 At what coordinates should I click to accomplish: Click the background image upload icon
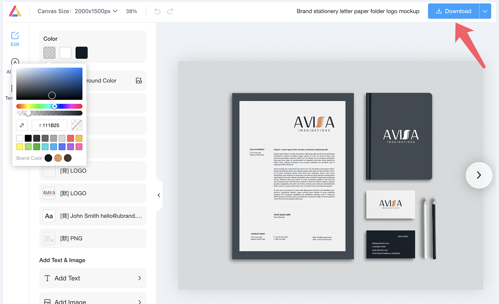point(139,81)
